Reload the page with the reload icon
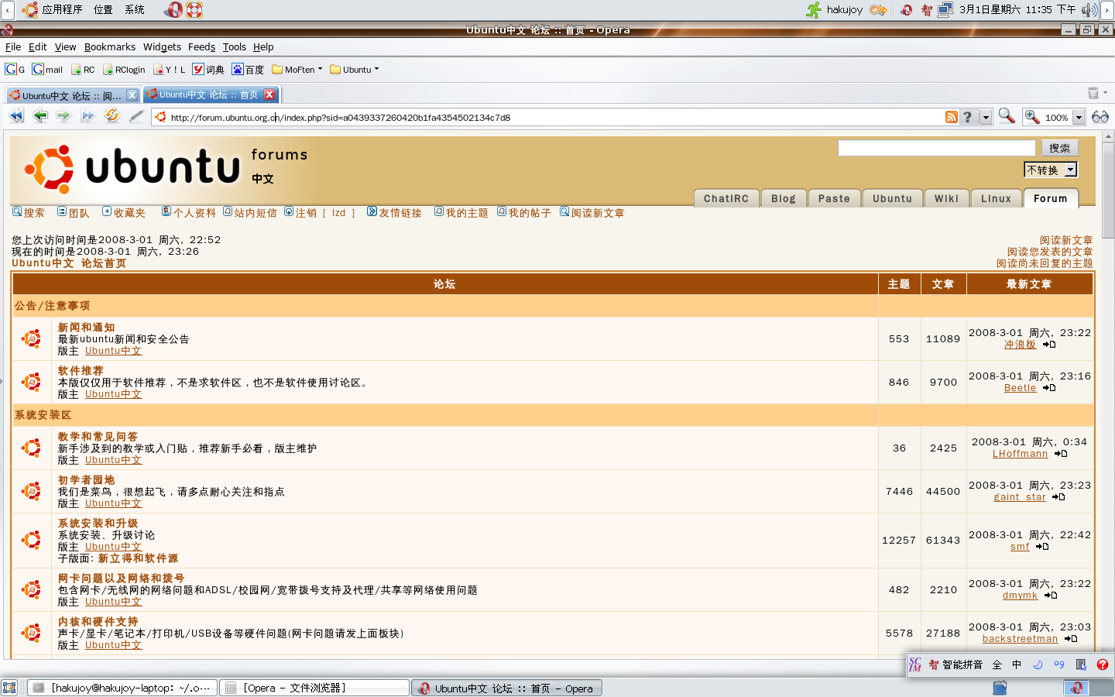1115x697 pixels. coord(112,116)
